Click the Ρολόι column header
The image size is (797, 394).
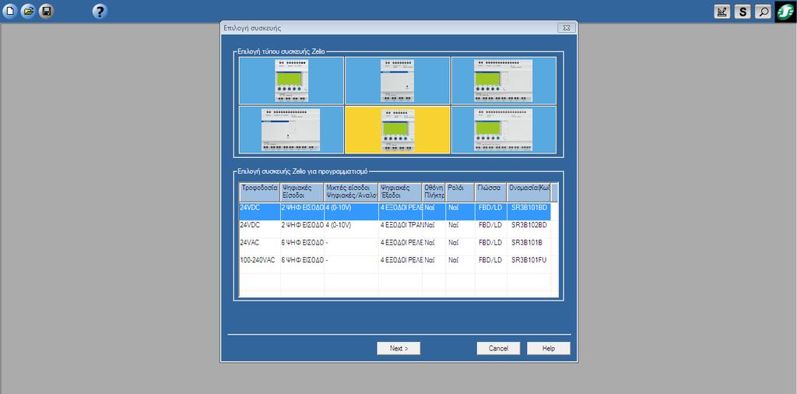(x=461, y=192)
